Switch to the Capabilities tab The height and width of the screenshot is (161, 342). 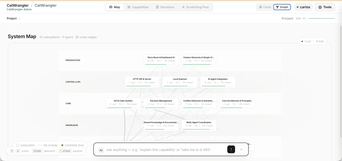click(x=138, y=7)
